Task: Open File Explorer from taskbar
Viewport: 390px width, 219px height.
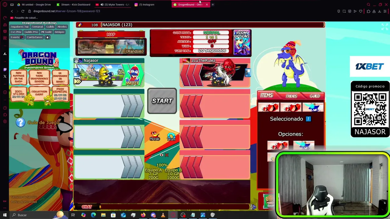Action: tap(103, 215)
